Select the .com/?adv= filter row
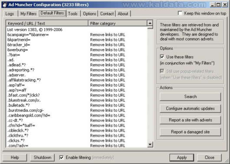The height and width of the screenshot is (164, 230). click(76, 145)
